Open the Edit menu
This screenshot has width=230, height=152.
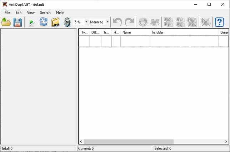tap(19, 12)
